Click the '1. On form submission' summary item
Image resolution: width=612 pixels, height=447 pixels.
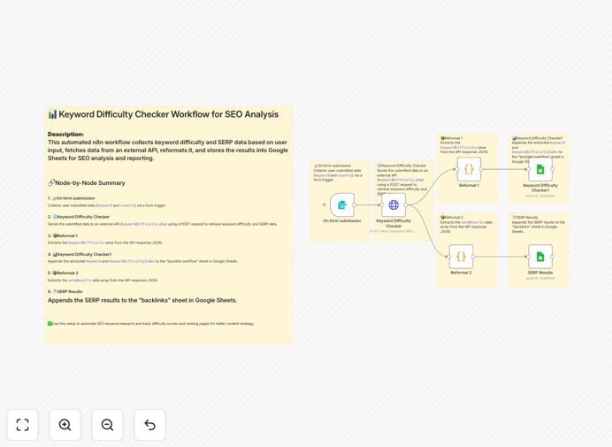pyautogui.click(x=72, y=198)
